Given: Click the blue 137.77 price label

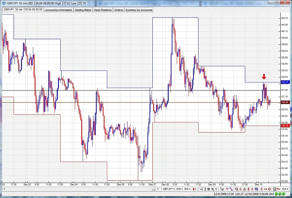Looking at the screenshot, I should pos(285,82).
